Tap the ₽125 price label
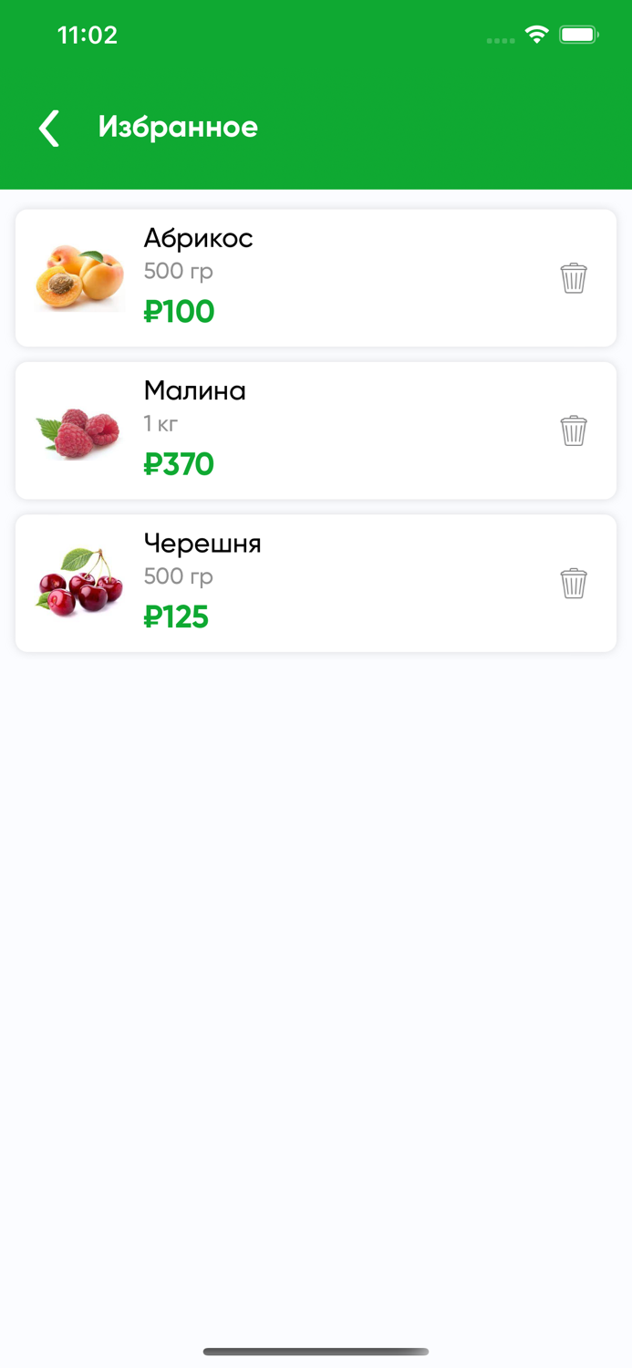The height and width of the screenshot is (1368, 632). click(176, 617)
